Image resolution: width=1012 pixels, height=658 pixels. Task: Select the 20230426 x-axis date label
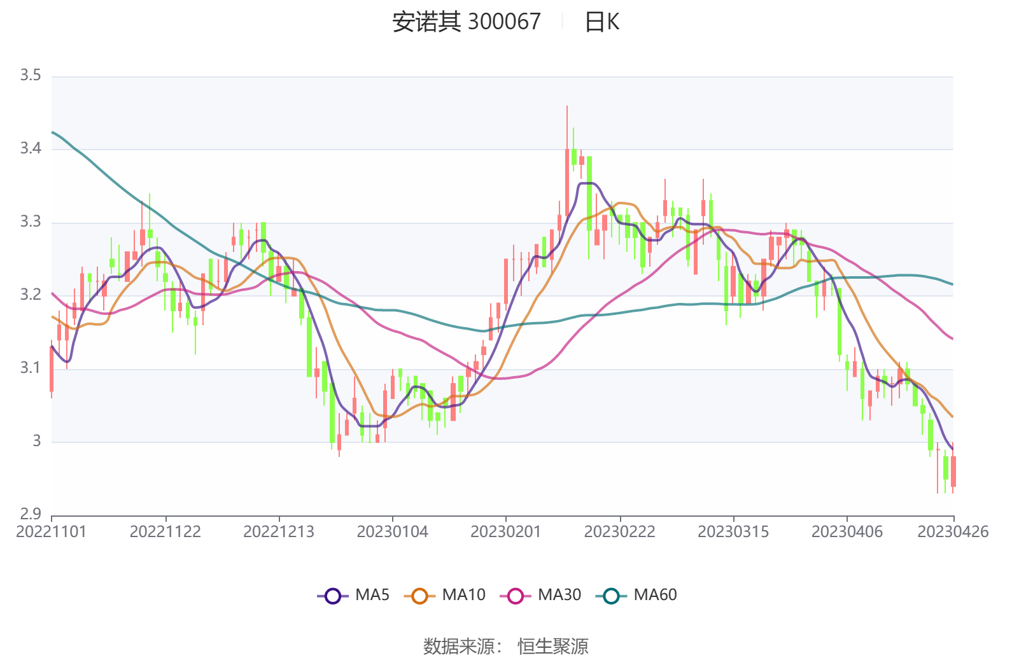click(953, 532)
